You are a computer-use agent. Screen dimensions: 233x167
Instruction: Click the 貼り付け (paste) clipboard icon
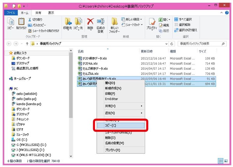[21, 21]
